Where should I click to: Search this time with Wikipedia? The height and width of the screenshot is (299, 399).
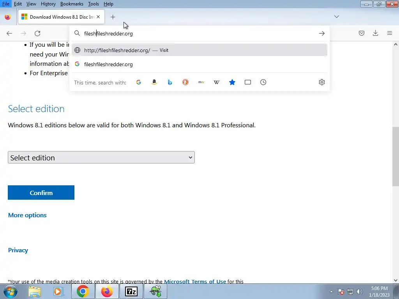tap(217, 82)
